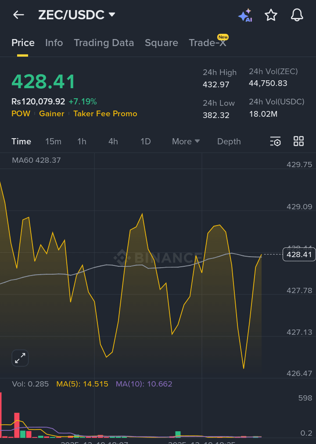Select the Time chart interval
The image size is (316, 444).
click(21, 141)
